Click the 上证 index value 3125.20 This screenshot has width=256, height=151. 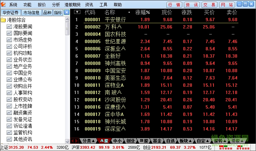tap(16, 147)
